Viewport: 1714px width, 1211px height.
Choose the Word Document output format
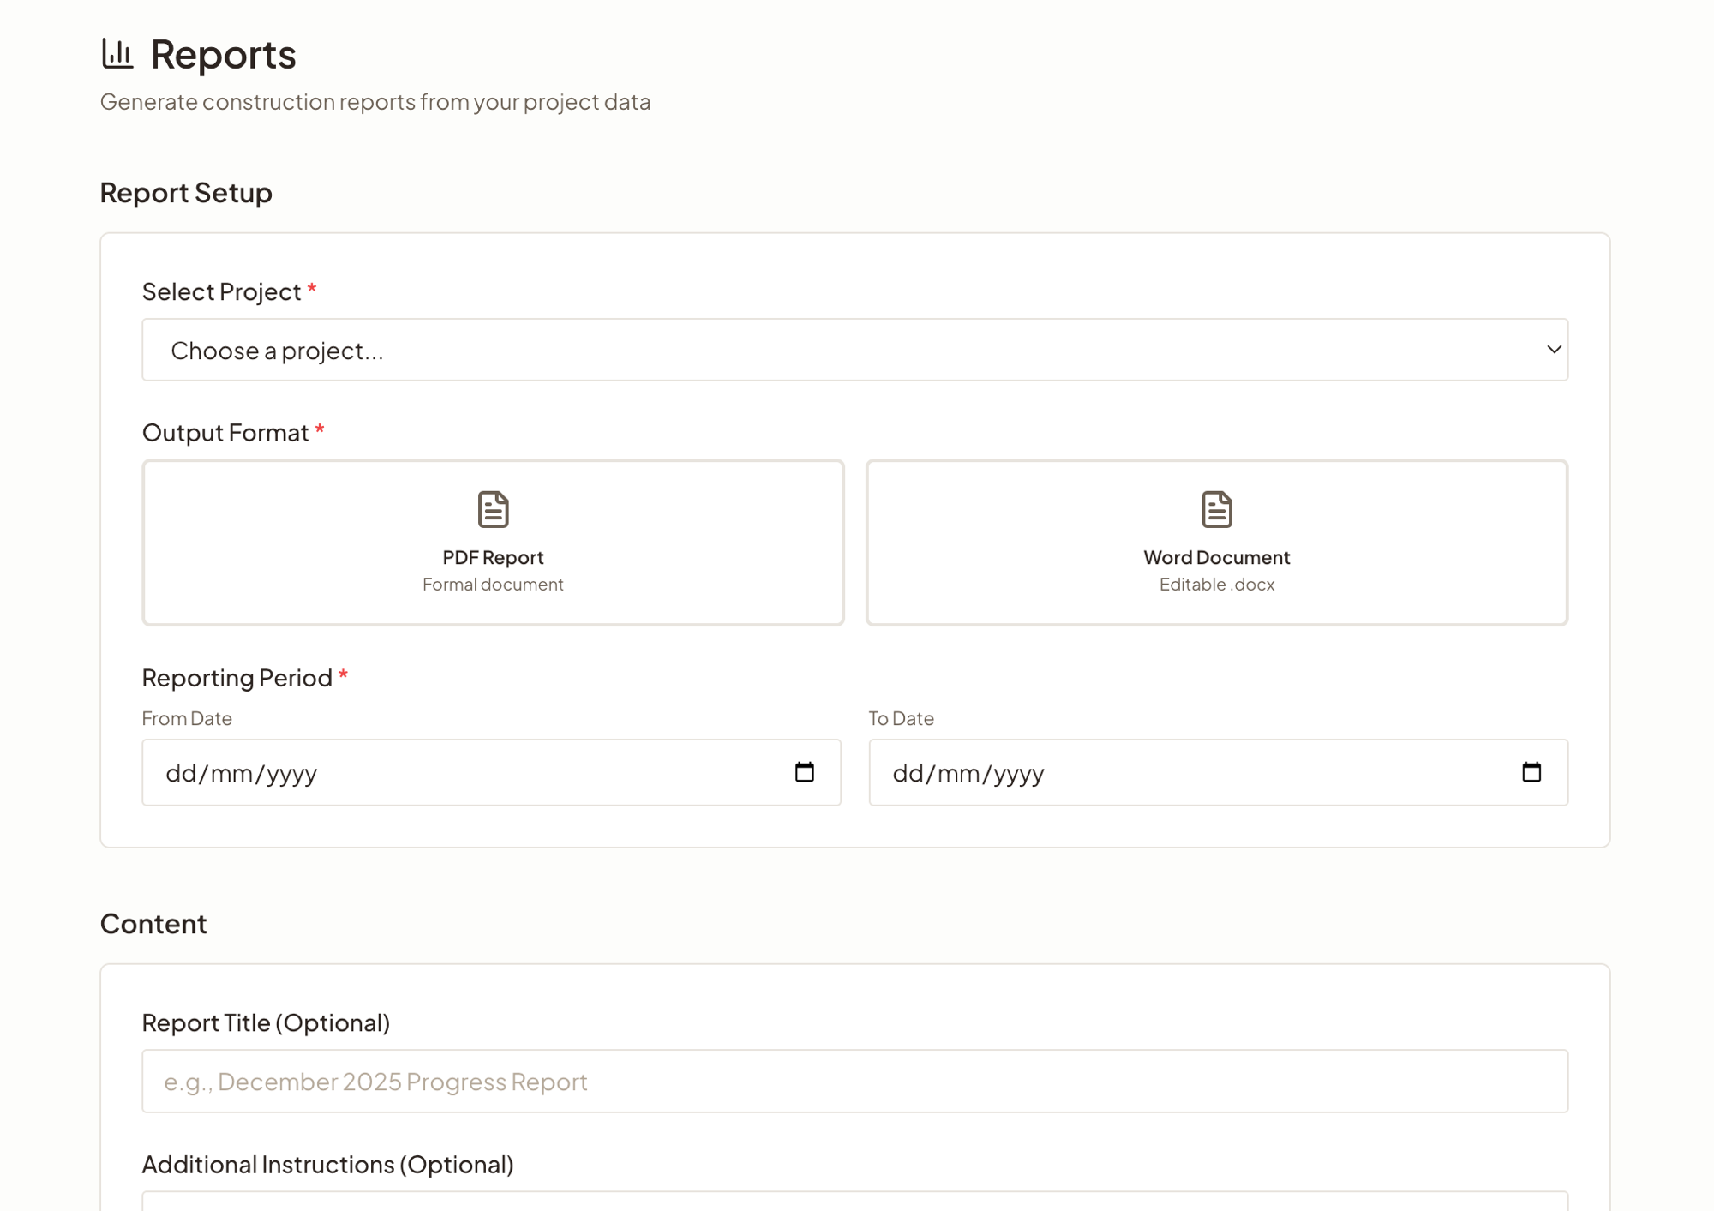coord(1217,543)
